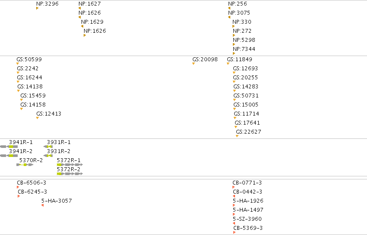
Task: Click the arrow marker under NP:3296
Action: tap(37, 8)
